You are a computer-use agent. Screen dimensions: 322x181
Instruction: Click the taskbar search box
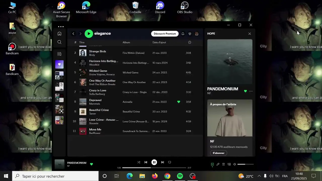(55, 176)
